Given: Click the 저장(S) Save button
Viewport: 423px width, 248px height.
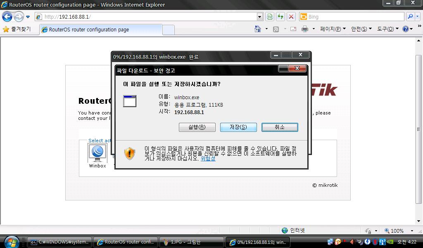Looking at the screenshot, I should click(x=238, y=127).
